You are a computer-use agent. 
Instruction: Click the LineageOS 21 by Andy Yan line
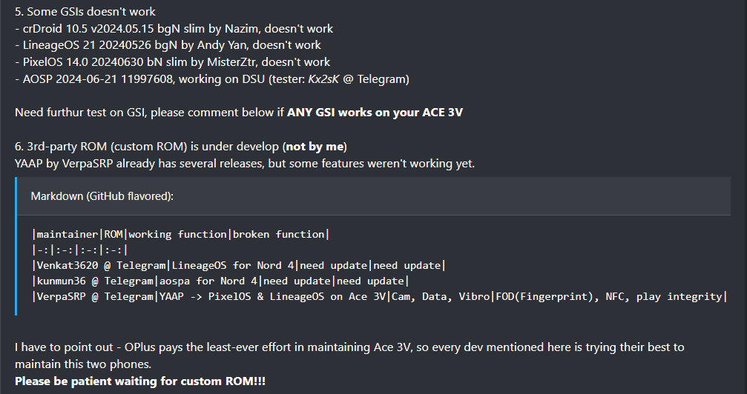tap(168, 45)
